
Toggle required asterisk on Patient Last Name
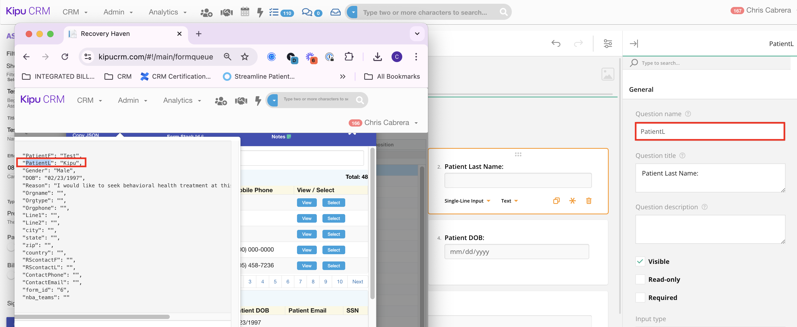572,201
